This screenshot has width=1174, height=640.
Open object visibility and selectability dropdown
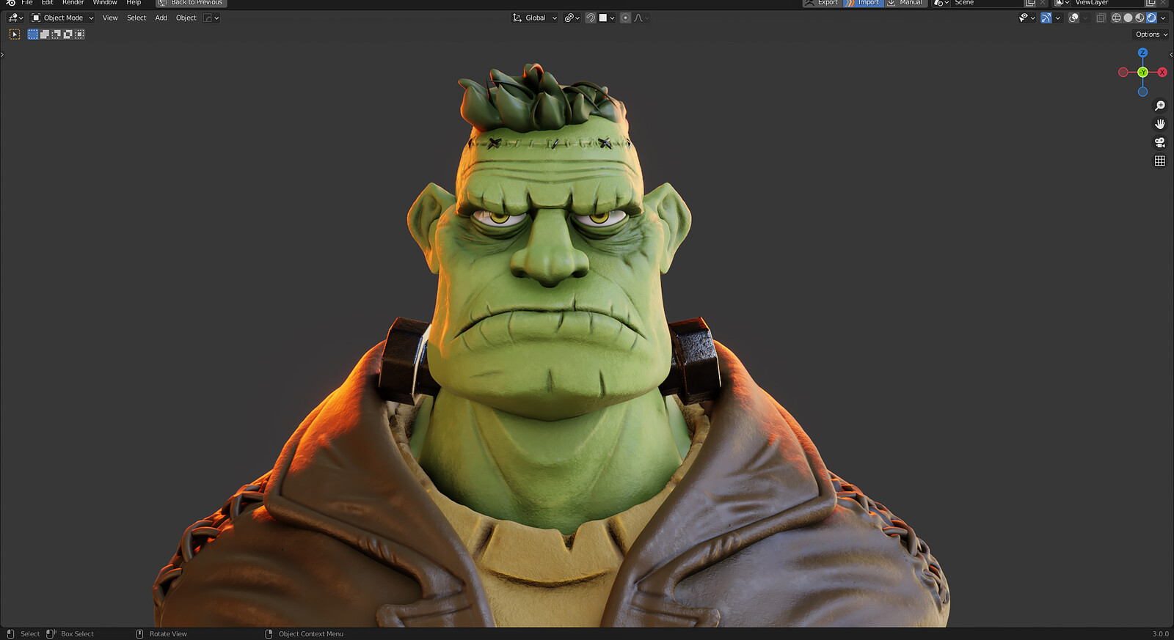point(1027,18)
